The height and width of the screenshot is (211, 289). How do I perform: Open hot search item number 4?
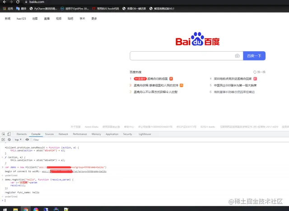(x=233, y=79)
